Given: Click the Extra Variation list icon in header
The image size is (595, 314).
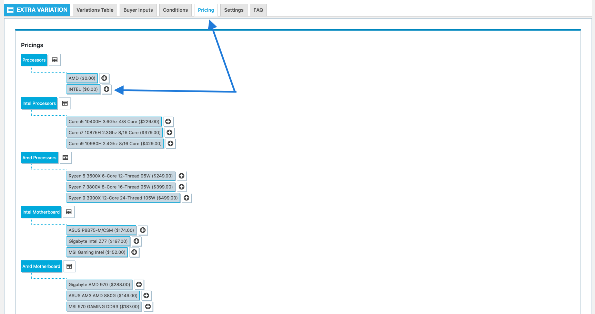Looking at the screenshot, I should tap(10, 10).
